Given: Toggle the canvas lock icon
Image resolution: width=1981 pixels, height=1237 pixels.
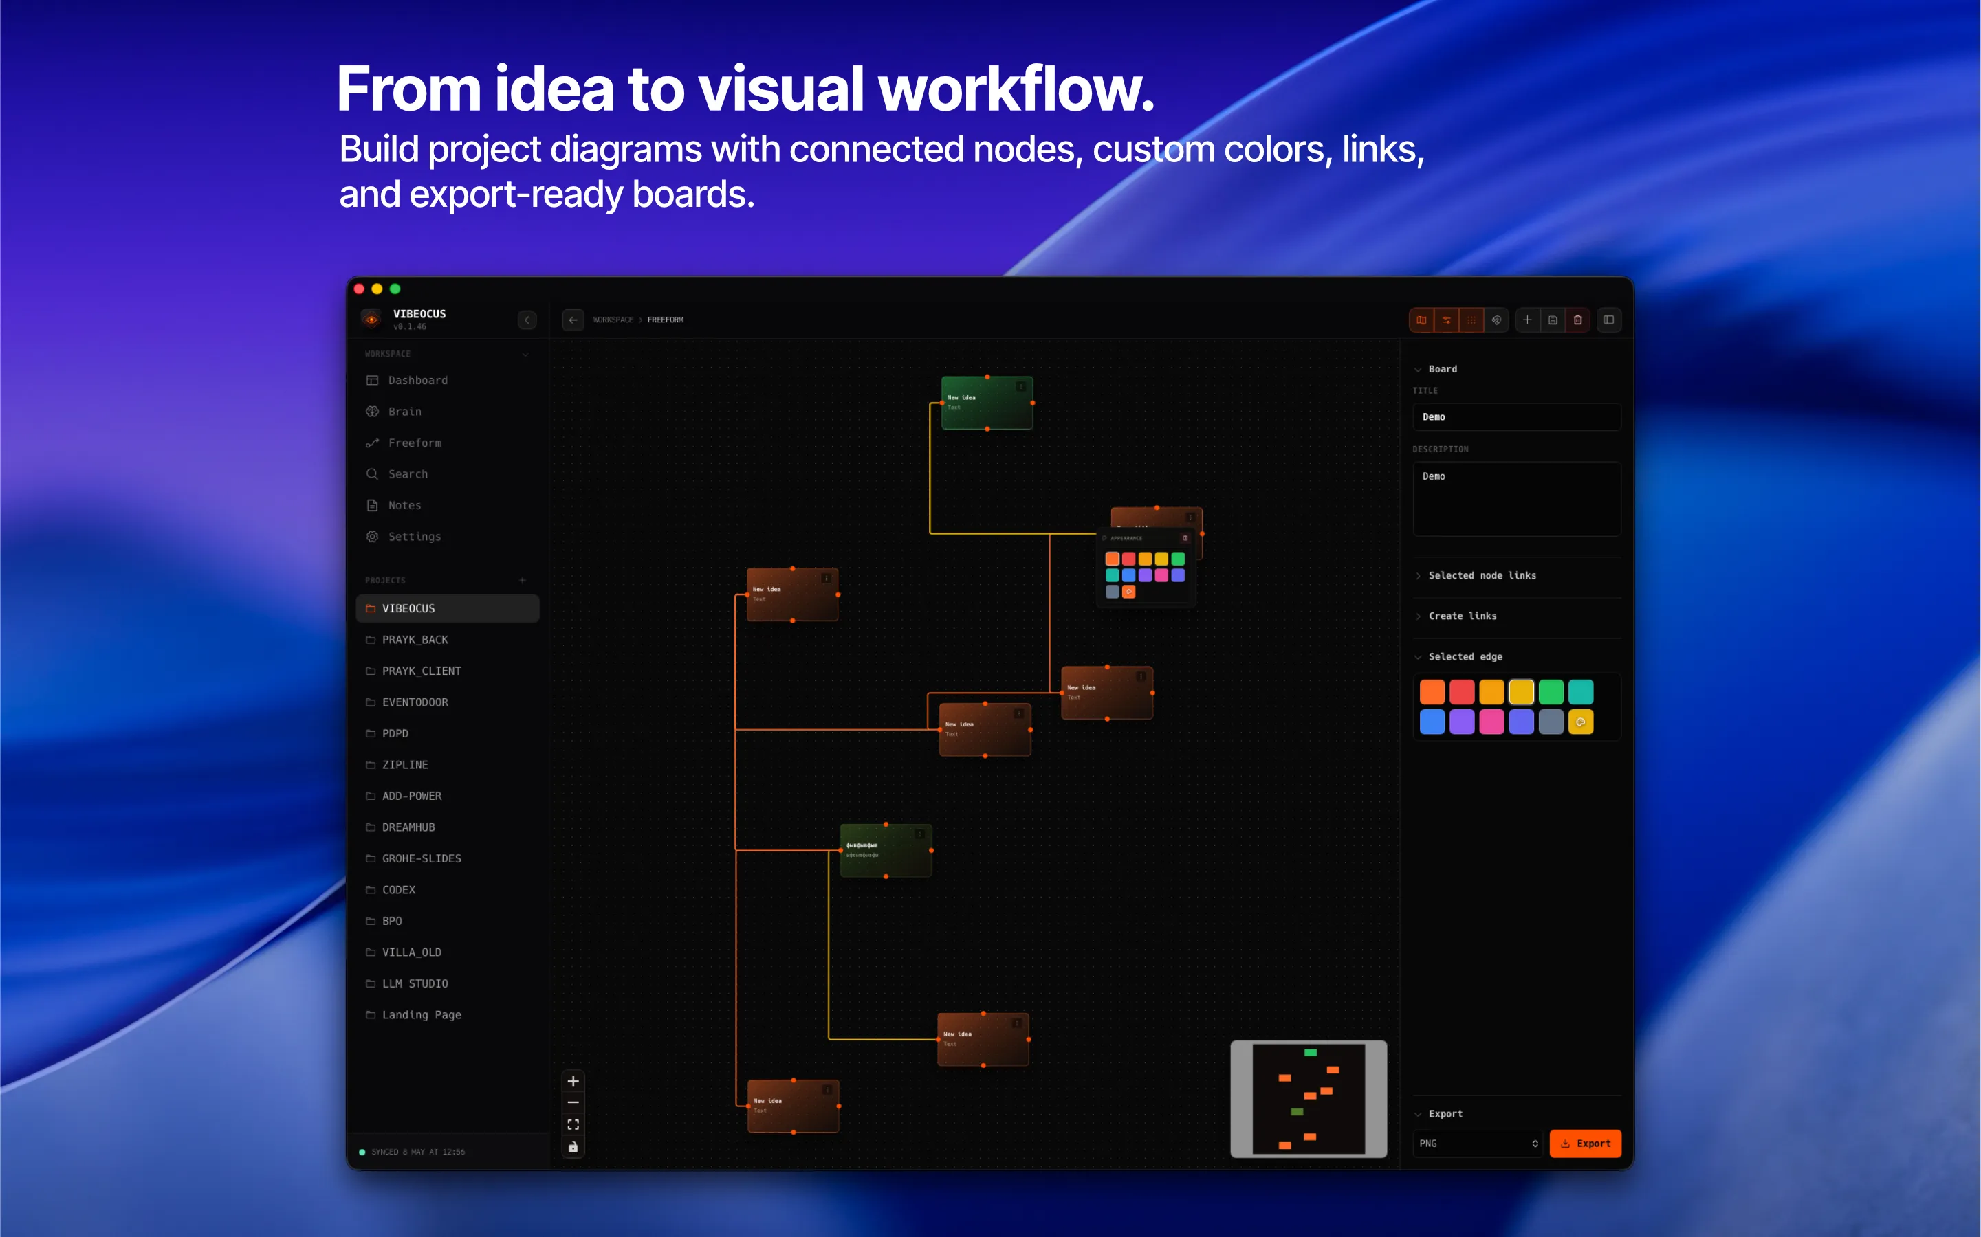Looking at the screenshot, I should [573, 1147].
